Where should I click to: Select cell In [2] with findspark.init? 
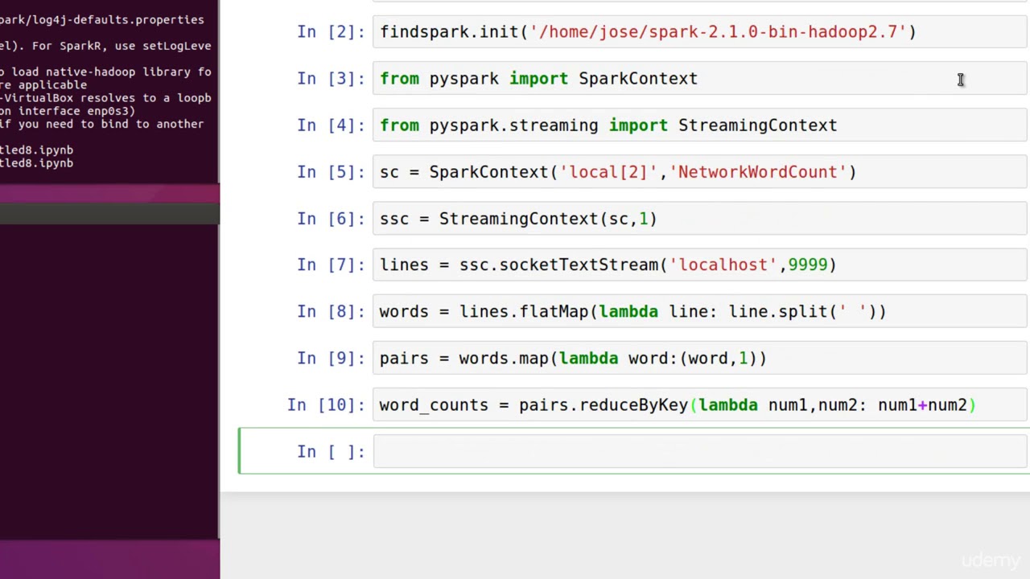pos(700,31)
